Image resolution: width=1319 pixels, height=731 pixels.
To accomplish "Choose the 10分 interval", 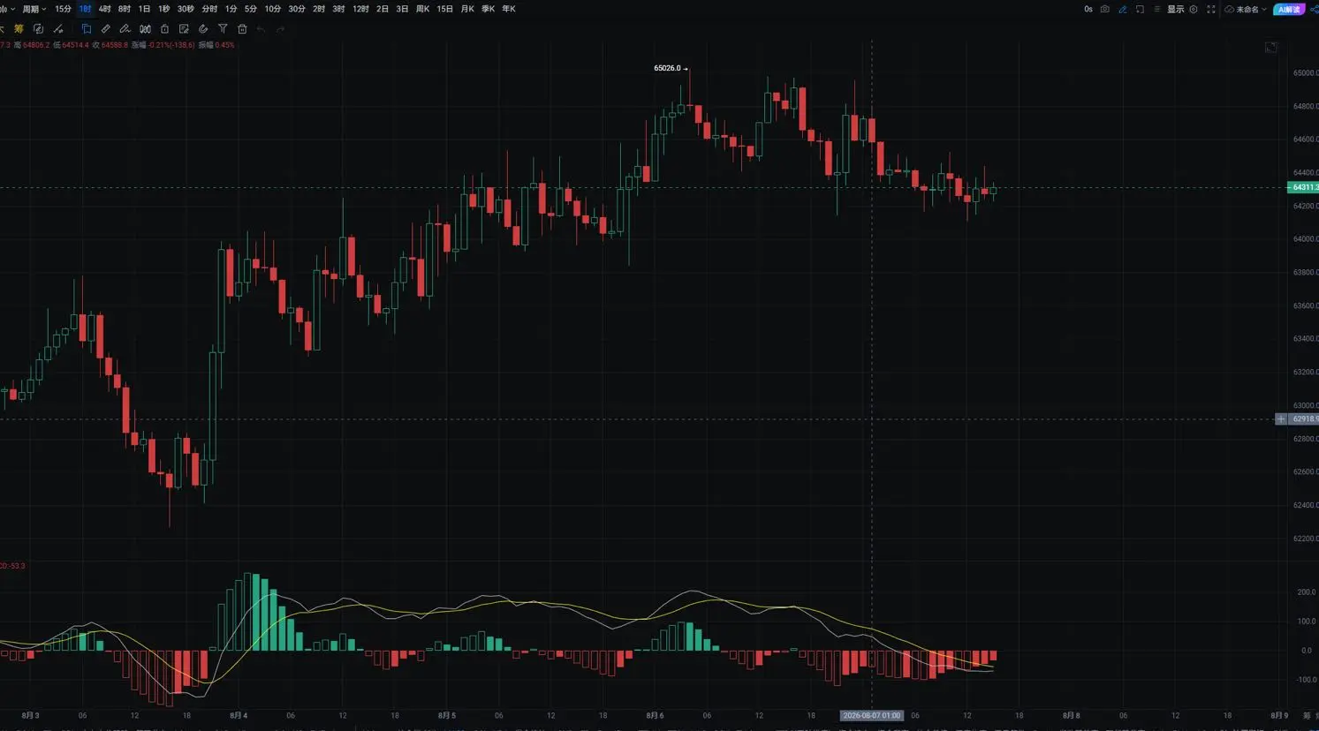I will click(273, 9).
